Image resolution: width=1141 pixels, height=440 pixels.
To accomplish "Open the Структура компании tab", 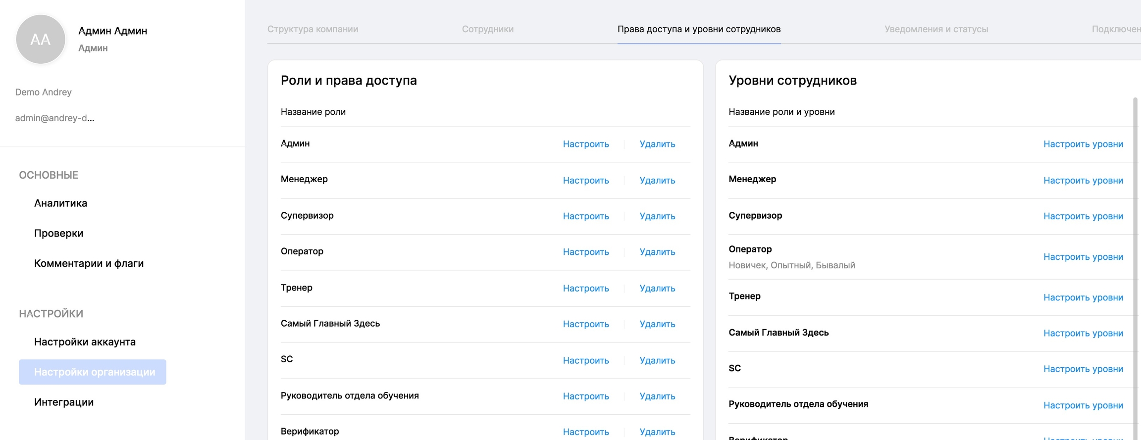I will click(312, 29).
